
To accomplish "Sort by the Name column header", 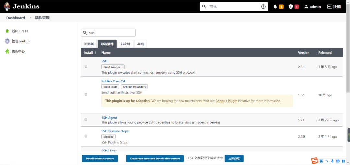I will point(106,53).
